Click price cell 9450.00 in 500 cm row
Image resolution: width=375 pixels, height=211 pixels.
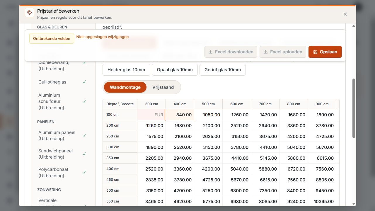pos(322,191)
